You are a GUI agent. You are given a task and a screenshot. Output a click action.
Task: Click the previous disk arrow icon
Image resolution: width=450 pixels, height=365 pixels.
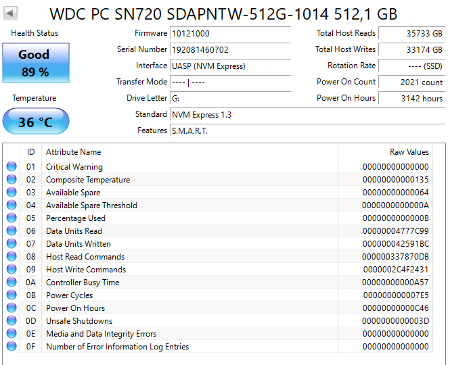point(12,14)
